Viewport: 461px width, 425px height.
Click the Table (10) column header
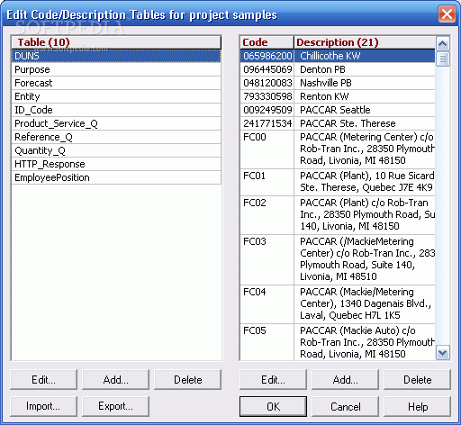(x=116, y=42)
